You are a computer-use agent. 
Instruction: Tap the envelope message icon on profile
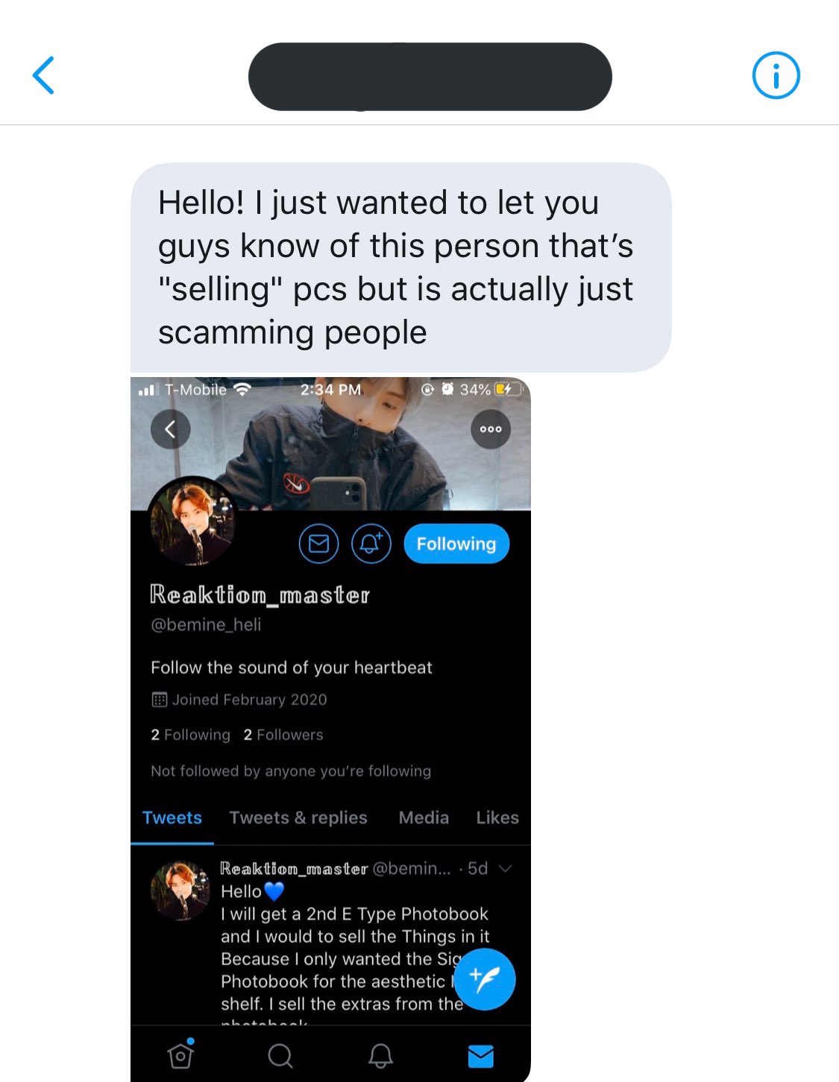coord(319,544)
